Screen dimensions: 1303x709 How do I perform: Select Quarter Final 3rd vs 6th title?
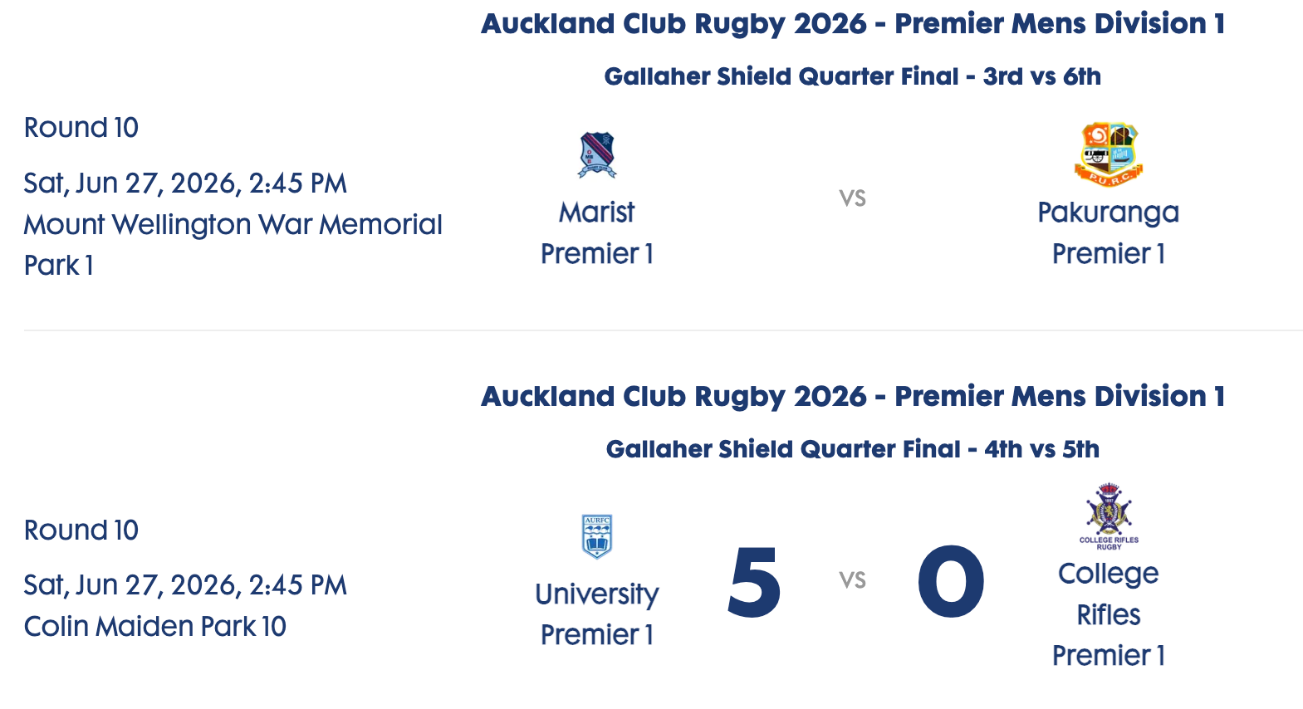tap(853, 76)
